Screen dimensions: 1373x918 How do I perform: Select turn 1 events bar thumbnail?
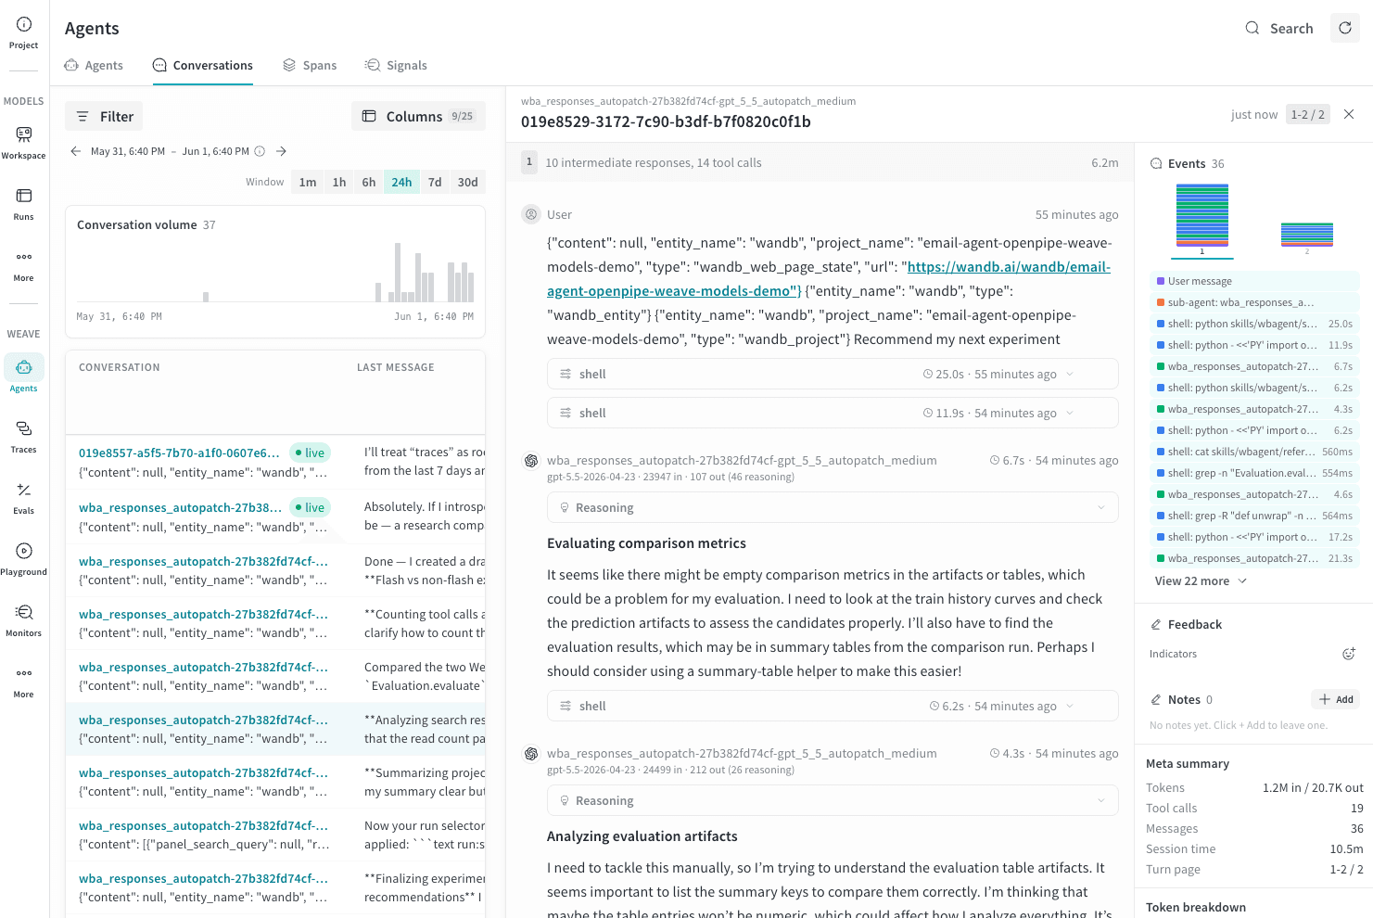pos(1202,214)
